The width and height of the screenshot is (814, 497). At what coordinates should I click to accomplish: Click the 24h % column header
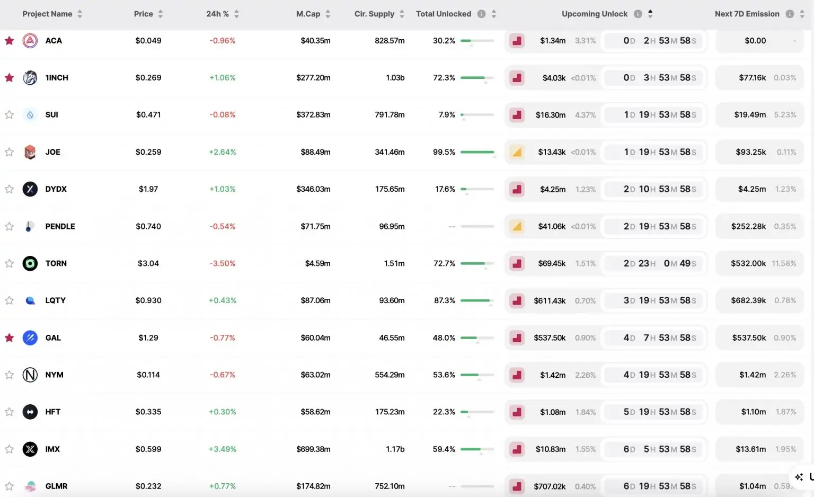click(x=217, y=14)
